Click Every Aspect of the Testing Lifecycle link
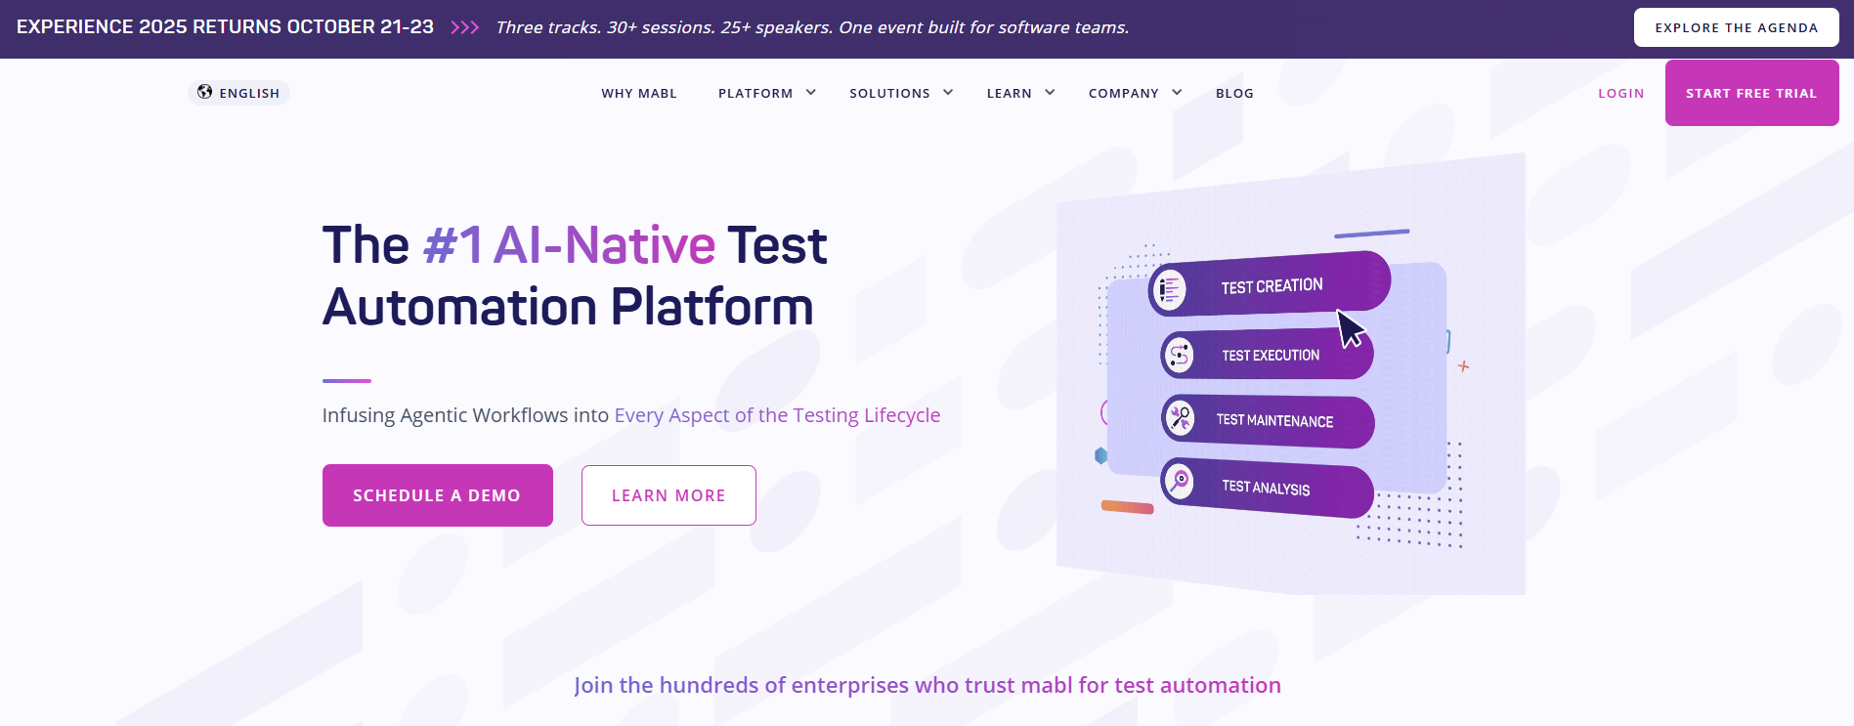Viewport: 1854px width, 726px height. coord(777,415)
